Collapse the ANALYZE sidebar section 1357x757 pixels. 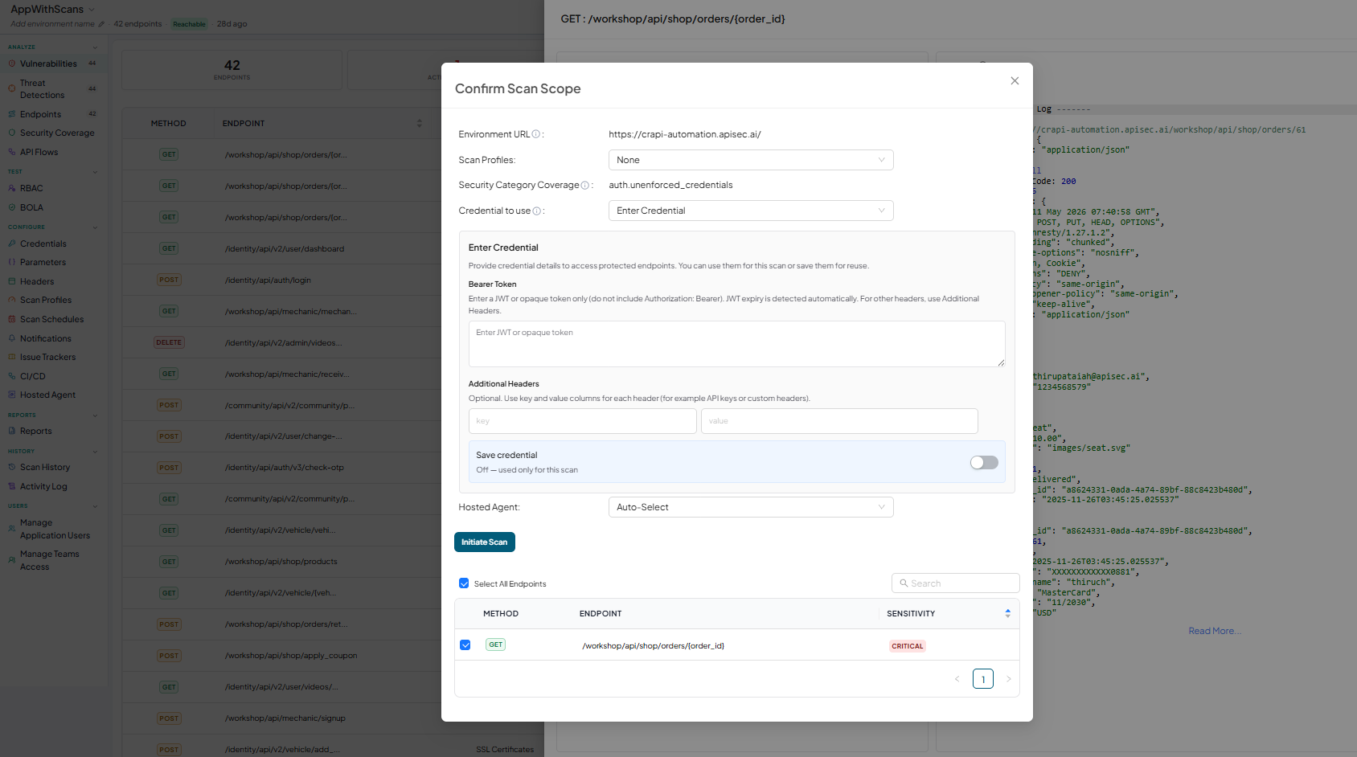point(95,47)
